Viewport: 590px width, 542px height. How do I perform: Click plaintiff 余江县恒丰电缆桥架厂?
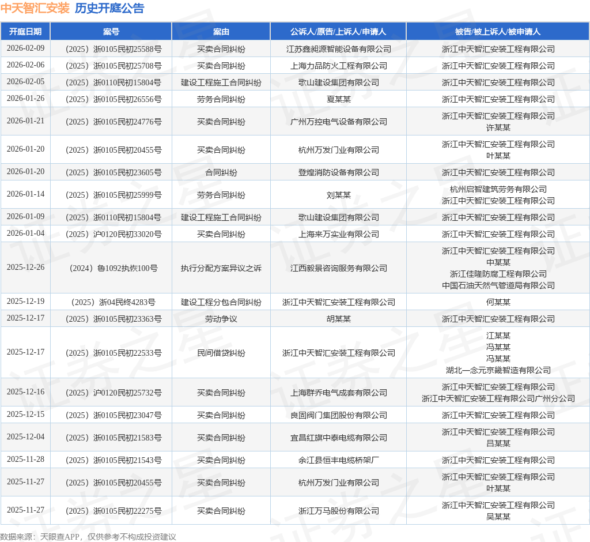(339, 460)
